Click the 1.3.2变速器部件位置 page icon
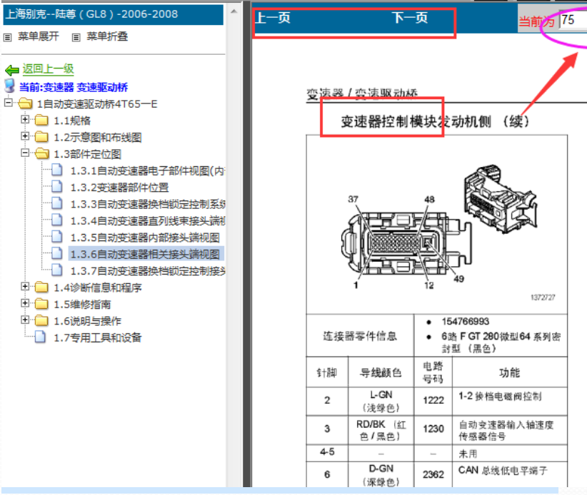This screenshot has height=495, width=587. point(57,186)
